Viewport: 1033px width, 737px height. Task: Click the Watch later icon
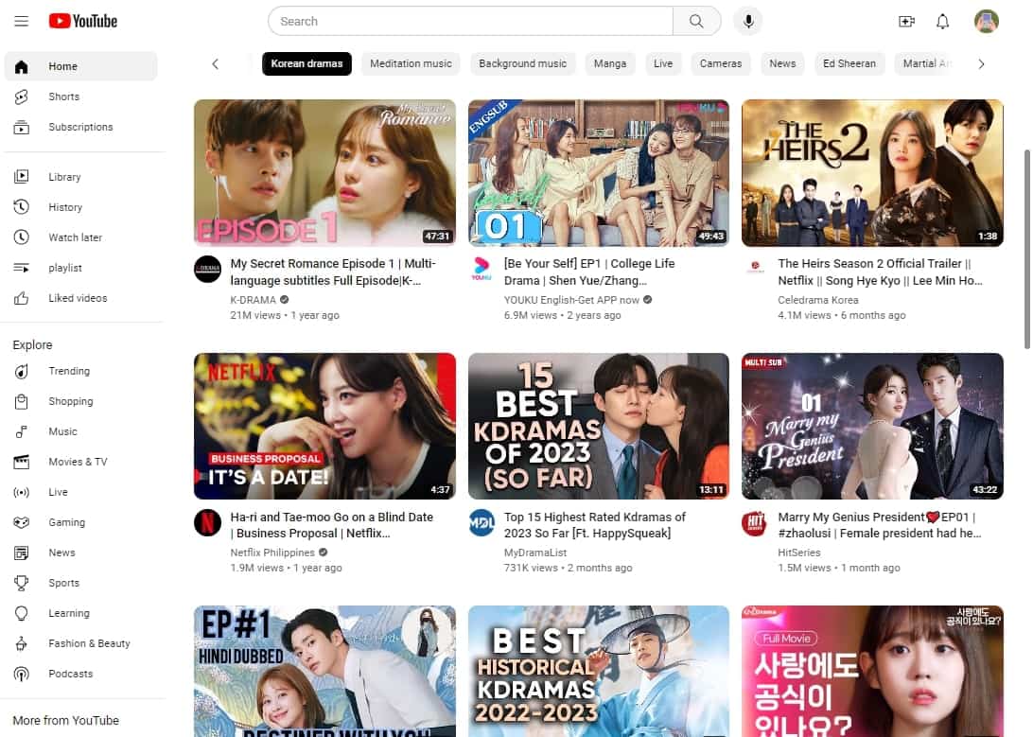(21, 237)
